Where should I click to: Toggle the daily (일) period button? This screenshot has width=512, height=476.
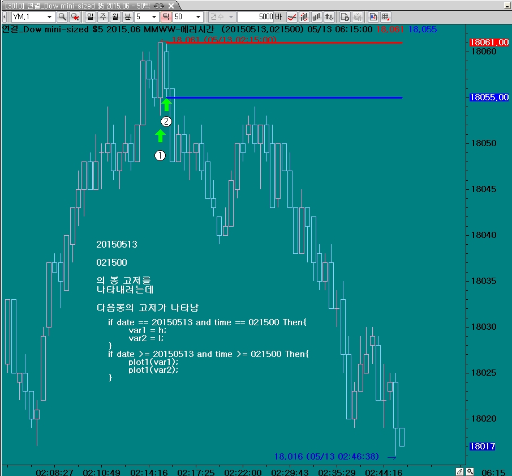(91, 17)
